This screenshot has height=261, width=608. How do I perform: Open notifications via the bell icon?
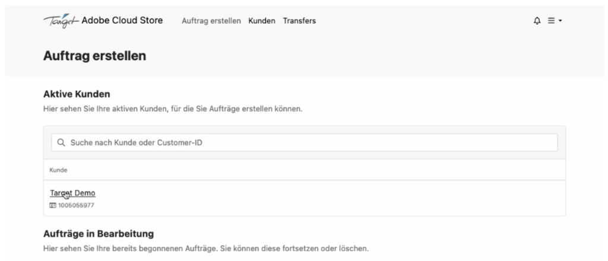click(537, 21)
